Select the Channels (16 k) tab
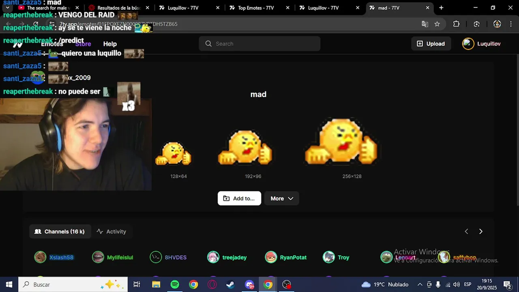 [60, 232]
